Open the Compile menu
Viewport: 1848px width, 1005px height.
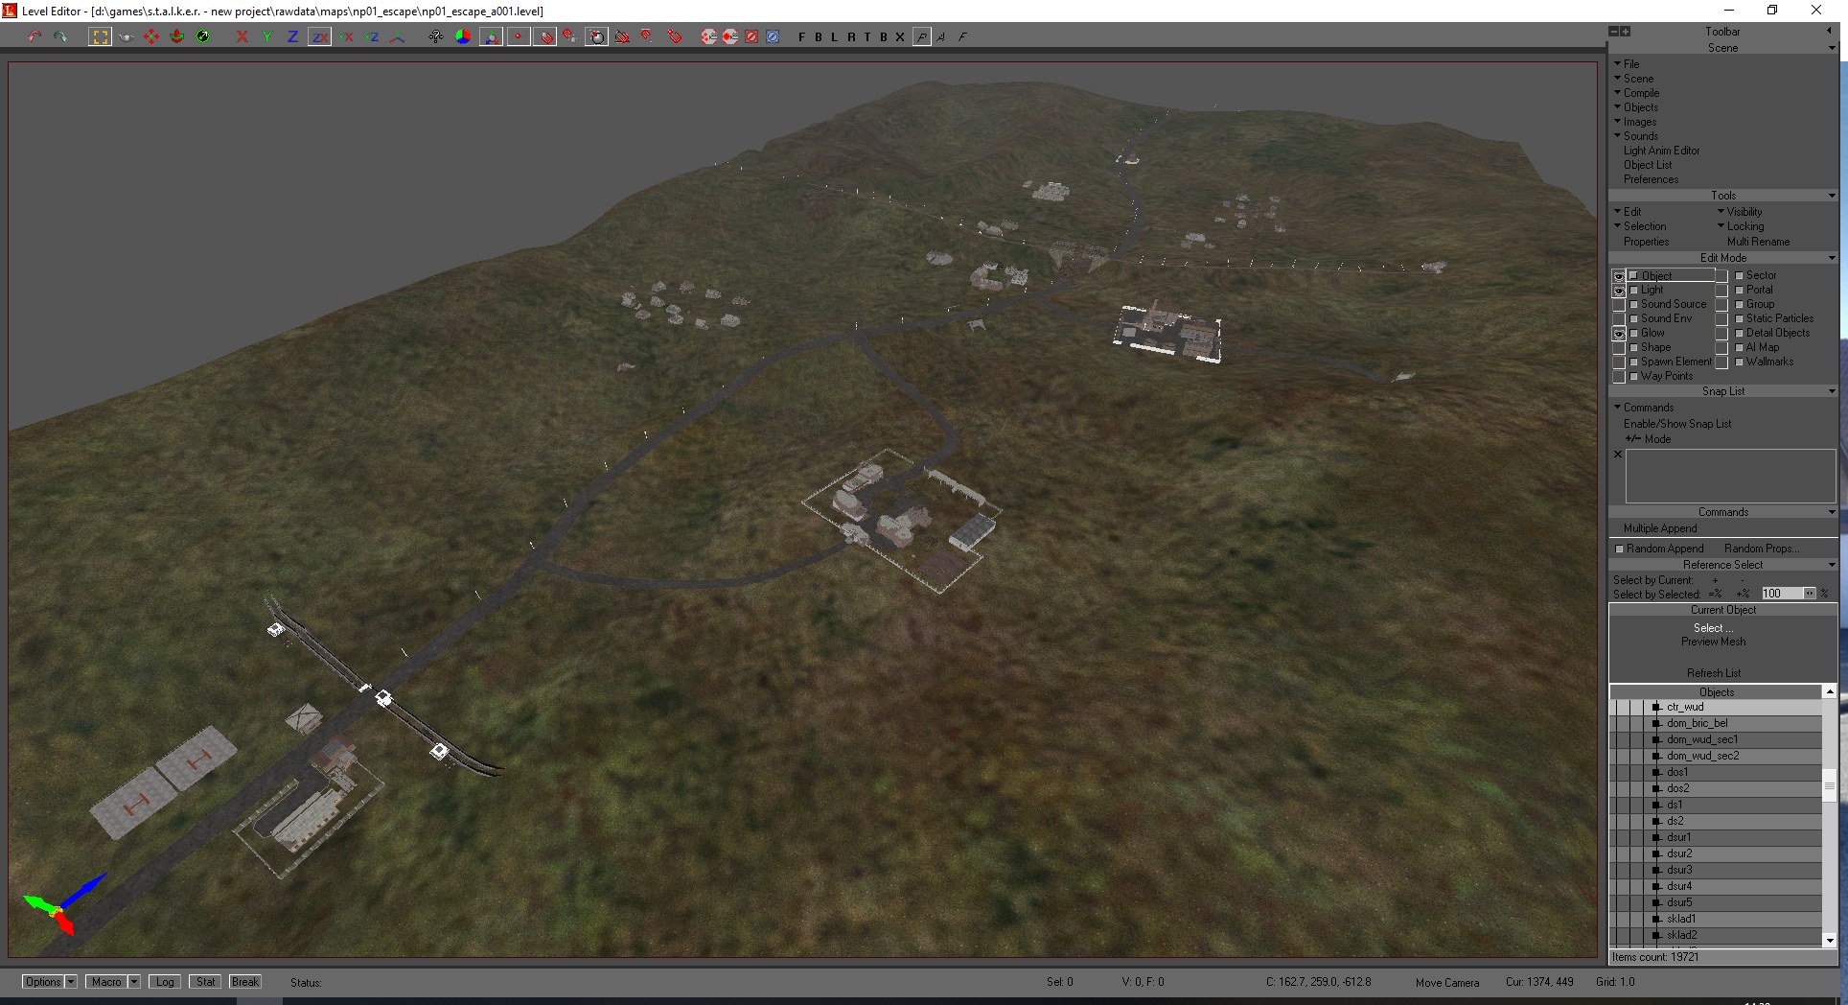click(1641, 93)
